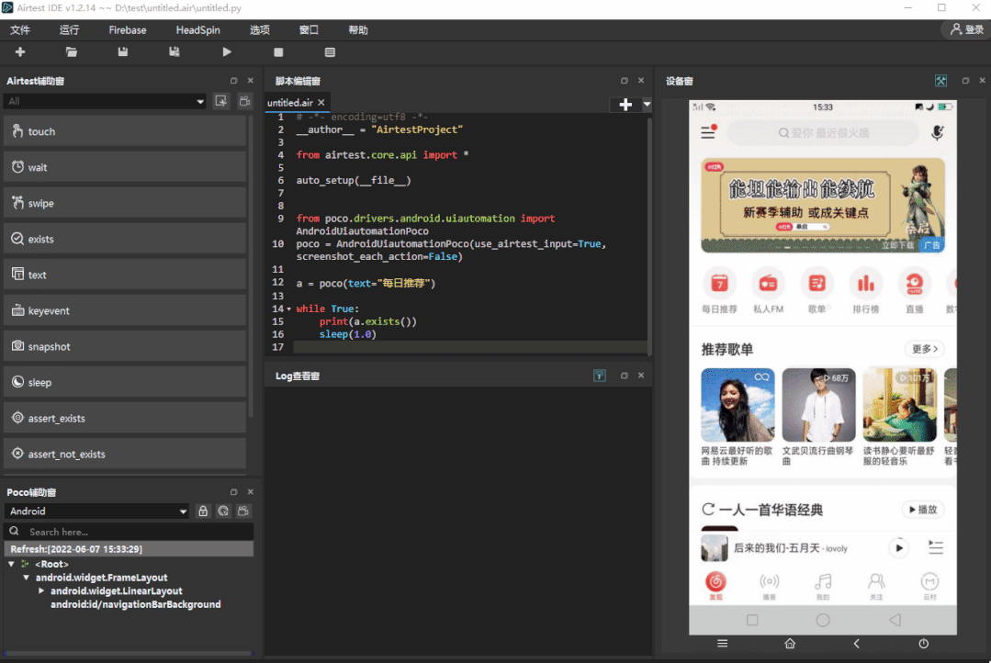Screen dimensions: 991x663
Task: Expand the android.widget.LinearLayout node
Action: coord(41,590)
